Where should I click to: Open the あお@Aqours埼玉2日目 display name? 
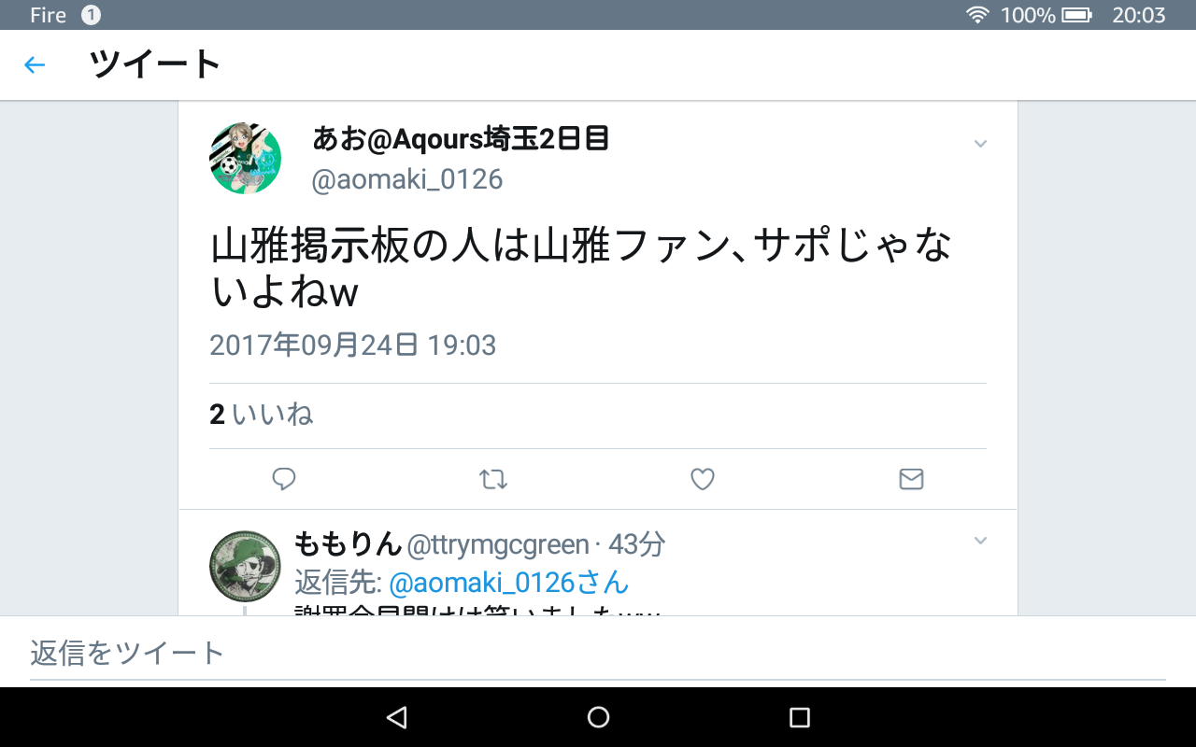coord(461,139)
